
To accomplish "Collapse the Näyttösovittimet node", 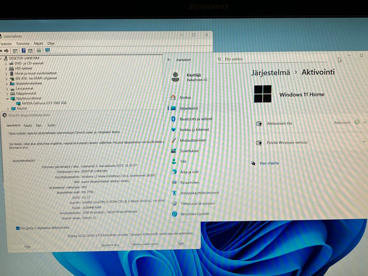I will tap(7, 99).
